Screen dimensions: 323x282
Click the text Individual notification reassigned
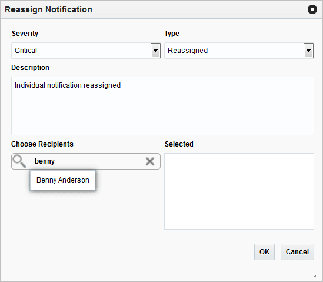click(68, 85)
